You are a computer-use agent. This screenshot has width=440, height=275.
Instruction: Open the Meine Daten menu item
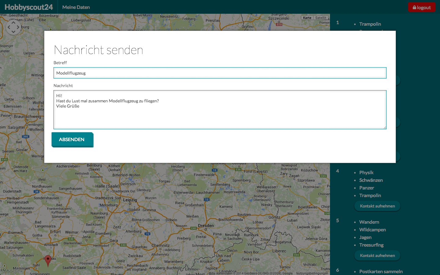pos(76,7)
